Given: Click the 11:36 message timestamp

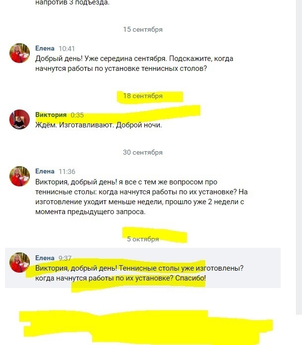Looking at the screenshot, I should [x=66, y=172].
